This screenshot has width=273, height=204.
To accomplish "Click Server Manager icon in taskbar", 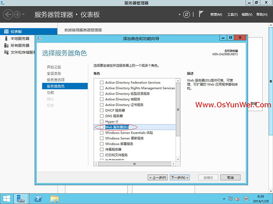I will click(21, 199).
